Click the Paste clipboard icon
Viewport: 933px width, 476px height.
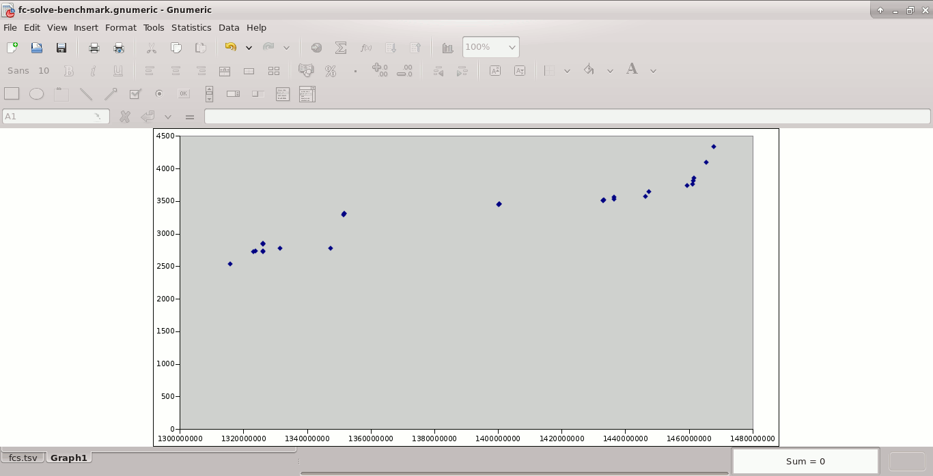[x=201, y=48]
